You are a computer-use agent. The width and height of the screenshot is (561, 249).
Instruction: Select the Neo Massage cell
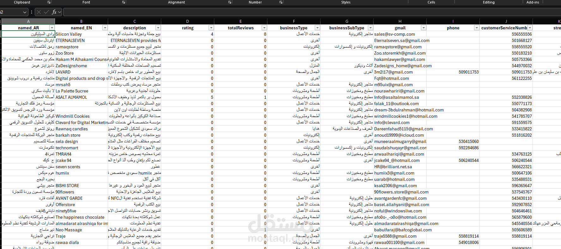coord(81,230)
